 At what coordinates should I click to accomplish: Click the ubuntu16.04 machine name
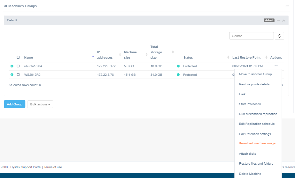tap(33, 66)
